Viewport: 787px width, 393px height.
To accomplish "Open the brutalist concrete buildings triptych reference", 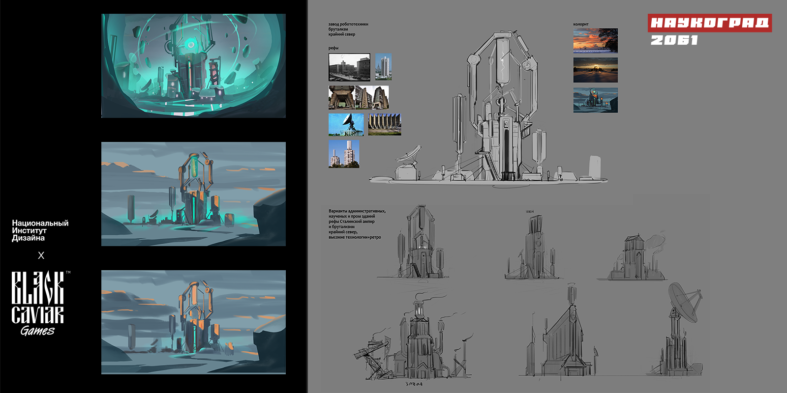I will tap(359, 97).
